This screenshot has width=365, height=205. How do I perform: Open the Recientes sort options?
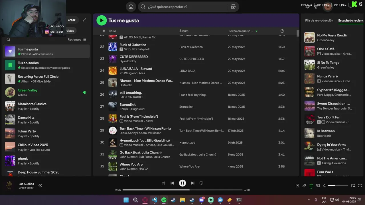pos(77,40)
